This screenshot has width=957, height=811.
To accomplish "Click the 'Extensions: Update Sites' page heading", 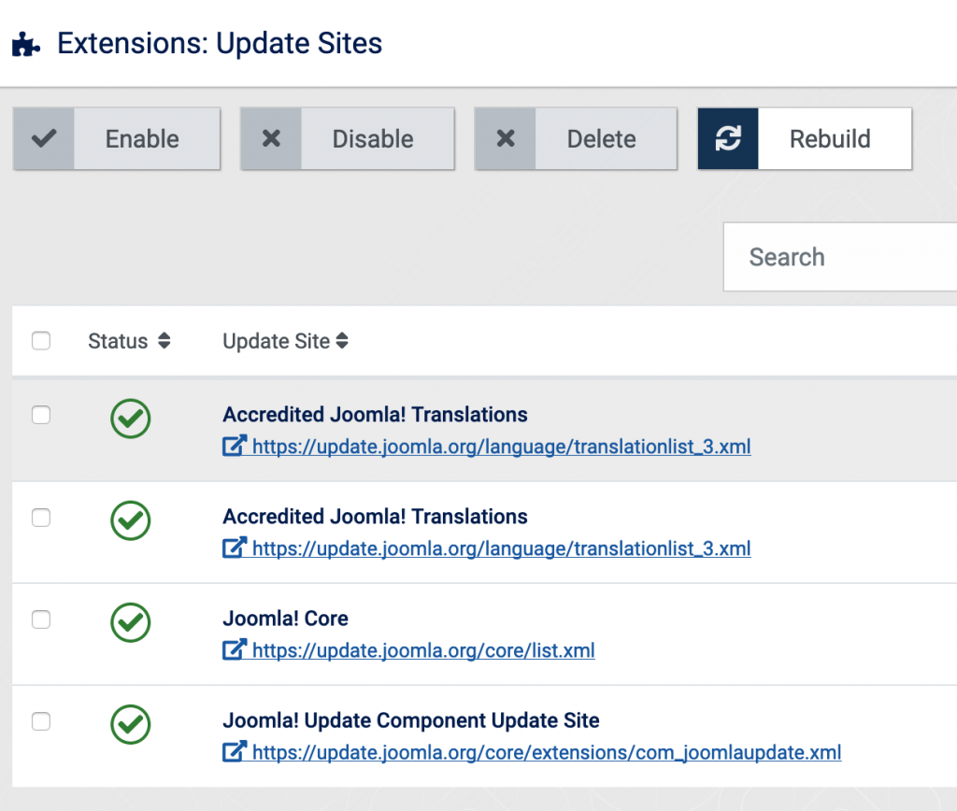I will (x=220, y=43).
